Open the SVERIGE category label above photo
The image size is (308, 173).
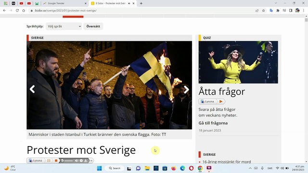click(38, 37)
